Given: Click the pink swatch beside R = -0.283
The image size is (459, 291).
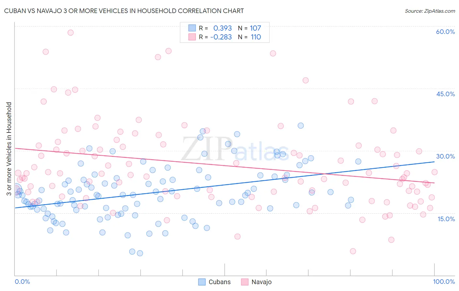Looking at the screenshot, I should (x=192, y=37).
